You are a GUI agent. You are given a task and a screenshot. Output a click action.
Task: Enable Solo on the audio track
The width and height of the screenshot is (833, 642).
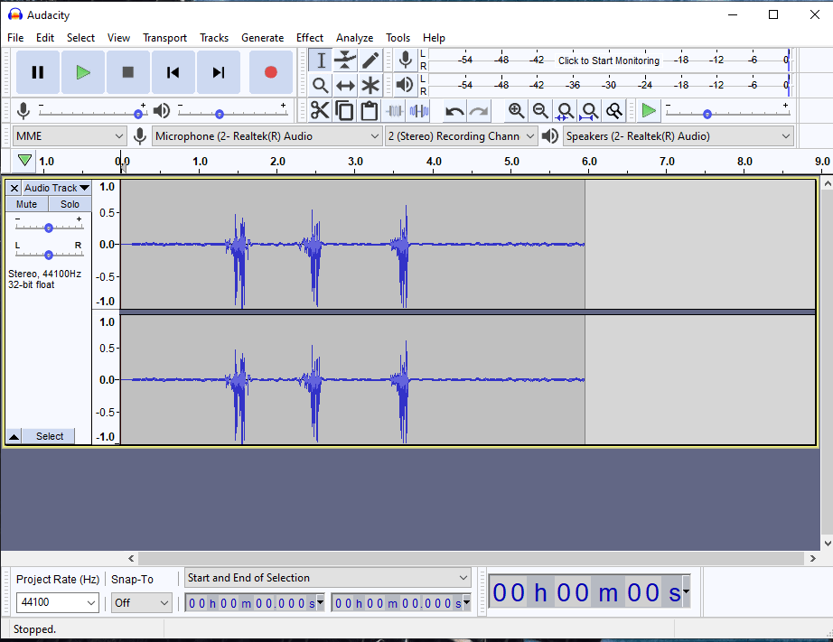click(x=69, y=204)
